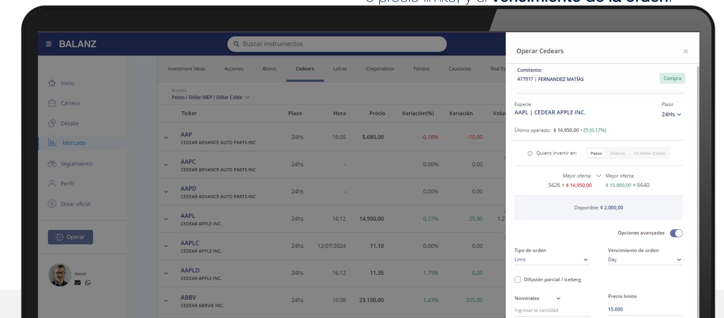Image resolution: width=724 pixels, height=318 pixels.
Task: Click the Mercado bar chart icon
Action: pos(52,143)
